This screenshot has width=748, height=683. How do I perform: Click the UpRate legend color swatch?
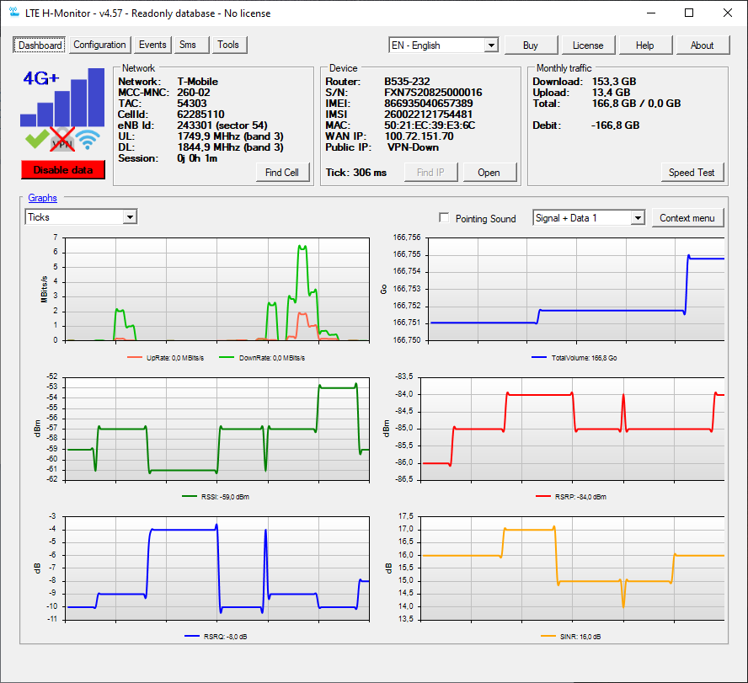135,358
